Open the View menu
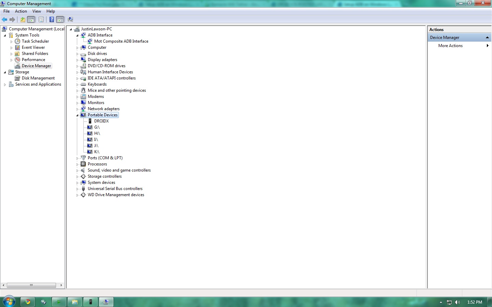This screenshot has width=492, height=307. click(37, 11)
